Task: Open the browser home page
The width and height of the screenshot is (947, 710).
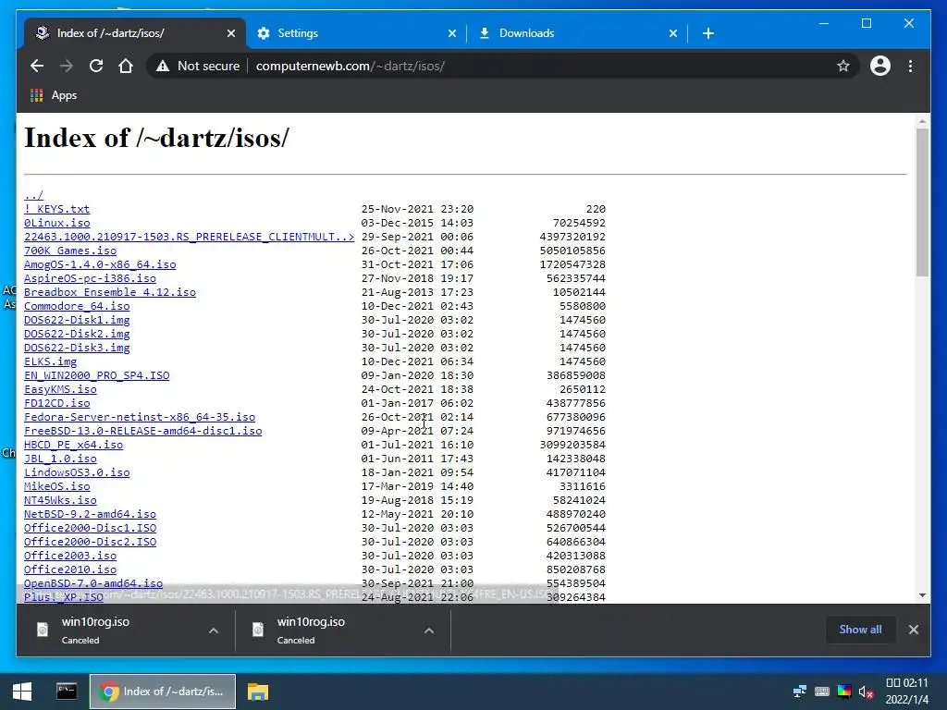Action: (126, 66)
